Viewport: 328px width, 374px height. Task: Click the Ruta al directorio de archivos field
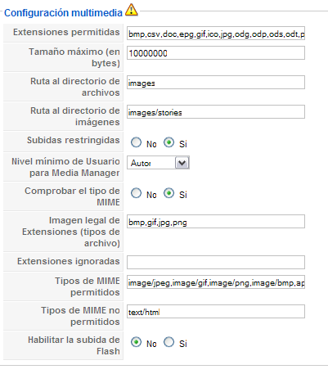[x=216, y=83]
